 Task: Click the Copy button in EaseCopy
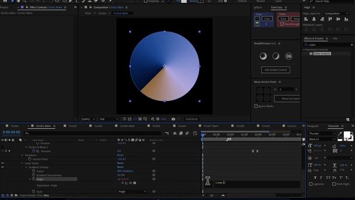267,18
